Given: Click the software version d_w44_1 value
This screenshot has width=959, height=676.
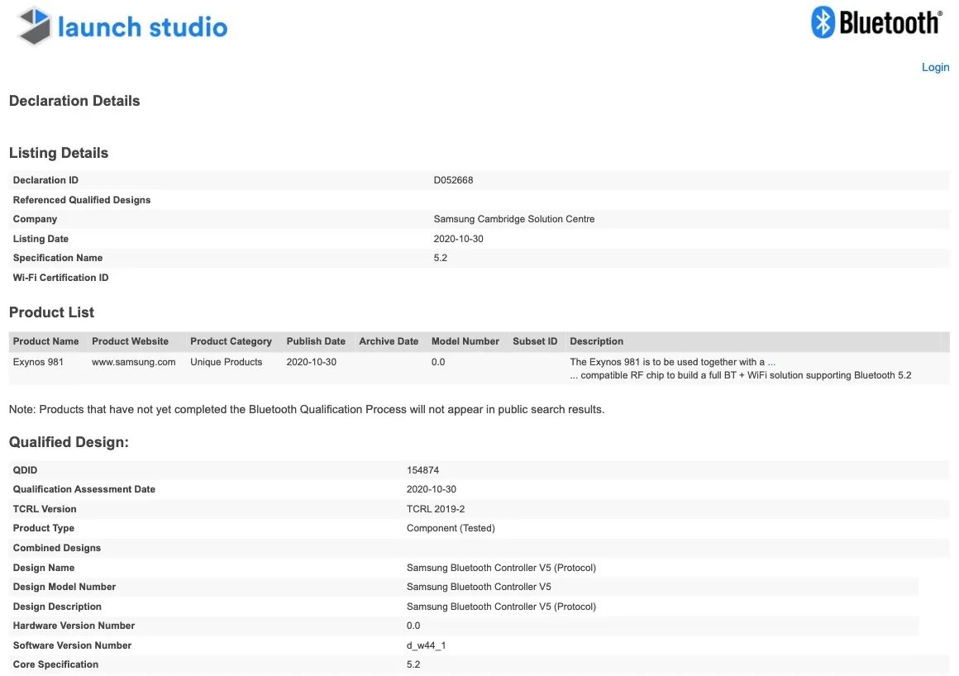Looking at the screenshot, I should (426, 645).
